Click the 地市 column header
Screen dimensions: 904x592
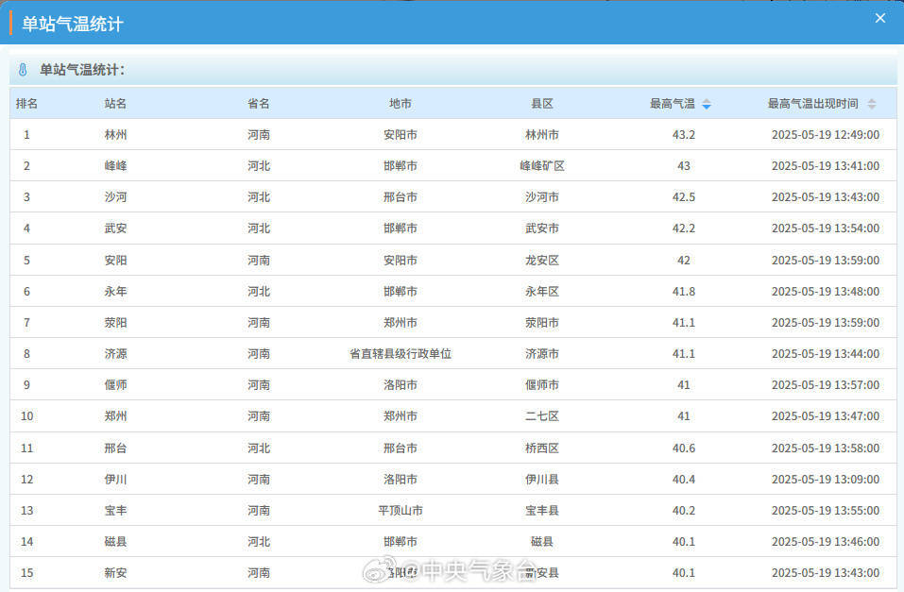coord(401,104)
